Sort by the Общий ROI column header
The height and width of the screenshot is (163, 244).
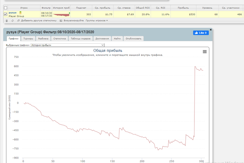(x=143, y=8)
